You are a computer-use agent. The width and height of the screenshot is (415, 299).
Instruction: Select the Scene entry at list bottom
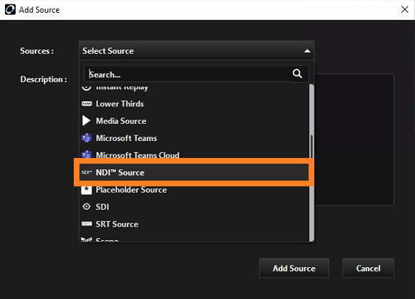point(194,239)
